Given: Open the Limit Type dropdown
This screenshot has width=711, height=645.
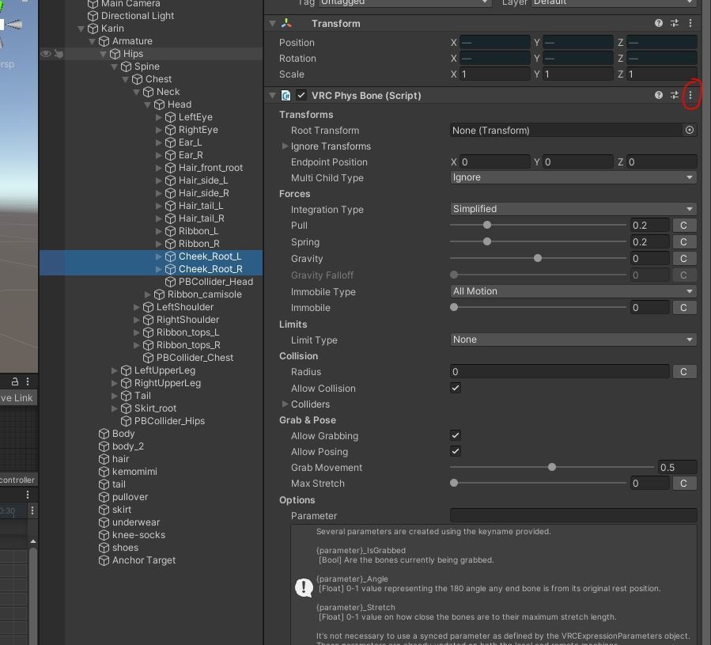Looking at the screenshot, I should [x=573, y=340].
